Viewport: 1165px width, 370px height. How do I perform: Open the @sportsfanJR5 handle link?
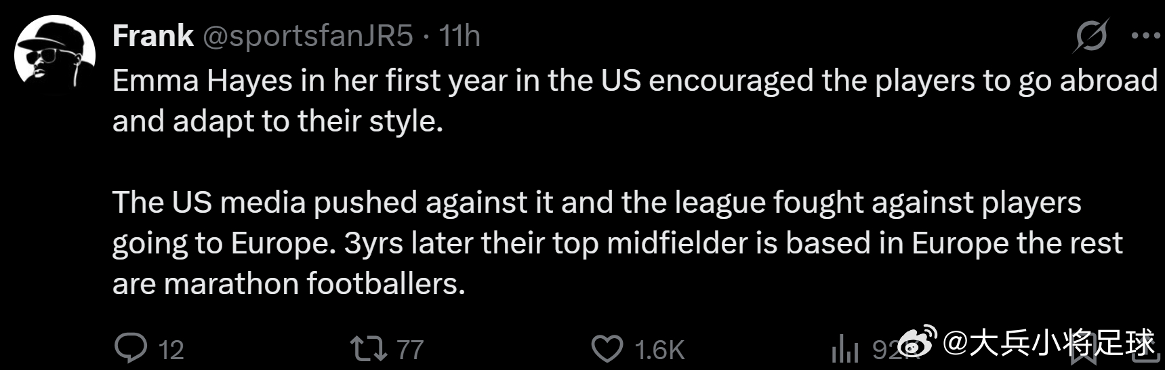coord(308,36)
